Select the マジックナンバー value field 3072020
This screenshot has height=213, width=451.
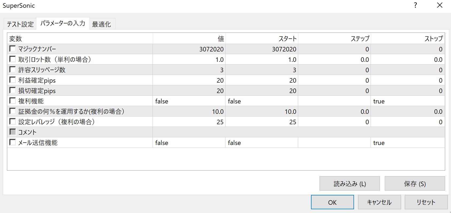[x=189, y=49]
